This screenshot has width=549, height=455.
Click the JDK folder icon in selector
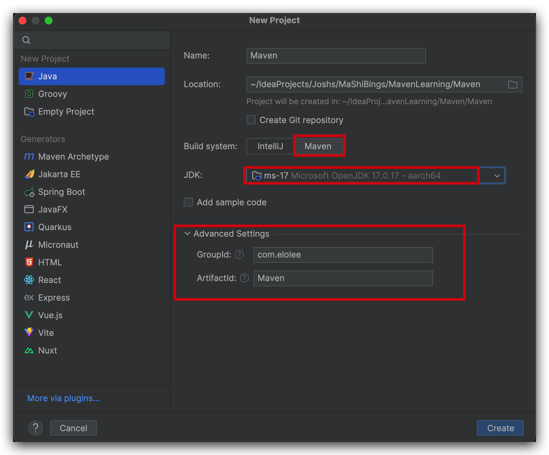tap(257, 176)
